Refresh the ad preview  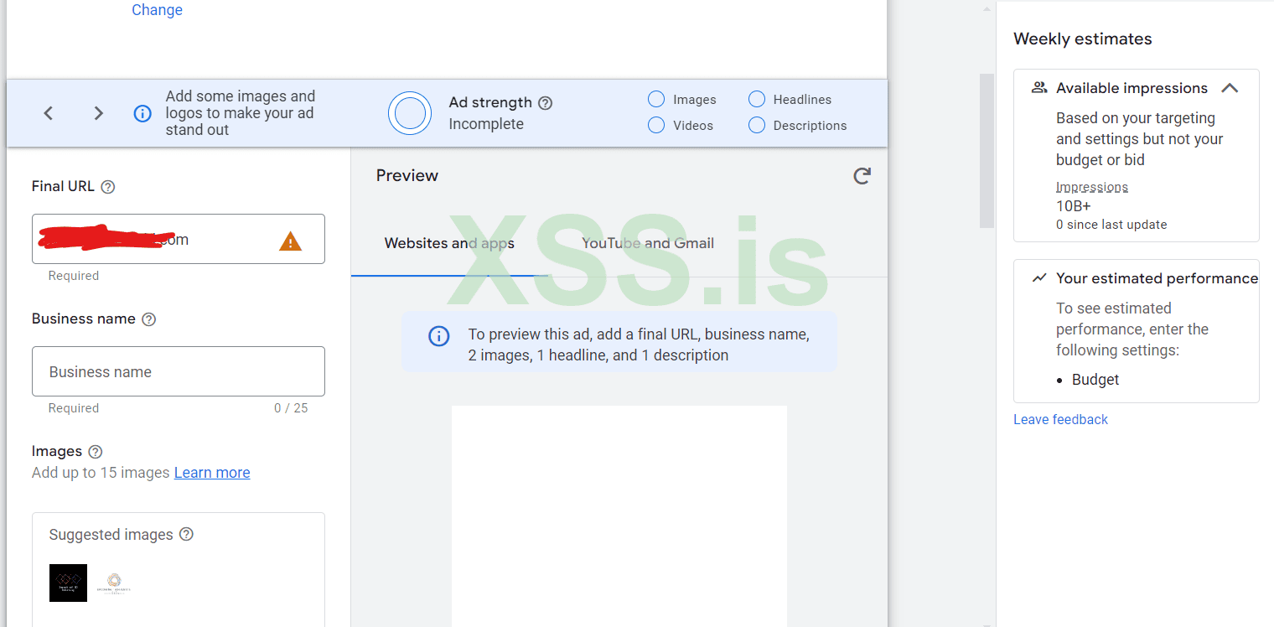tap(862, 175)
